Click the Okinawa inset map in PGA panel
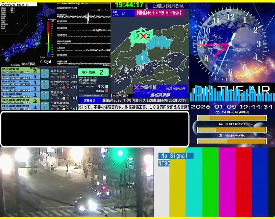This screenshot has width=275, height=219. 14,20
